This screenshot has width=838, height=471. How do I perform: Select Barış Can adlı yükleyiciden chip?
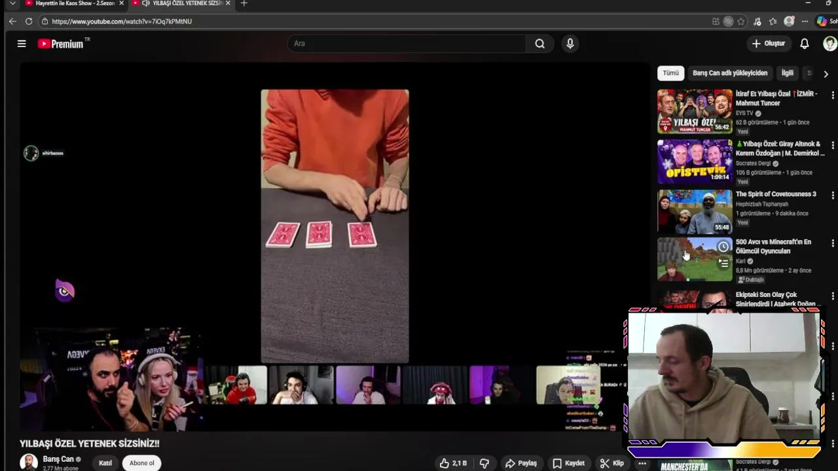pyautogui.click(x=730, y=73)
